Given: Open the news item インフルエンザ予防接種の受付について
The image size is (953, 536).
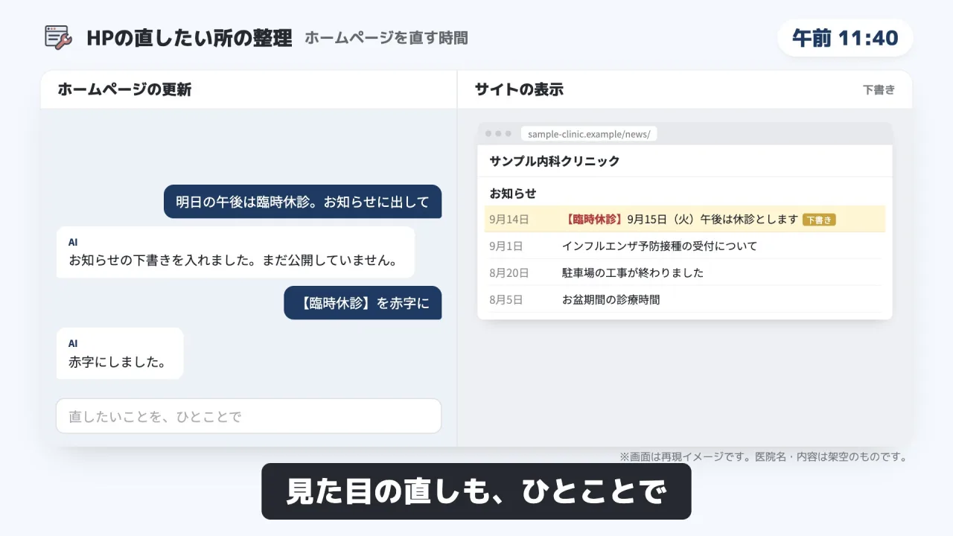Looking at the screenshot, I should [659, 246].
